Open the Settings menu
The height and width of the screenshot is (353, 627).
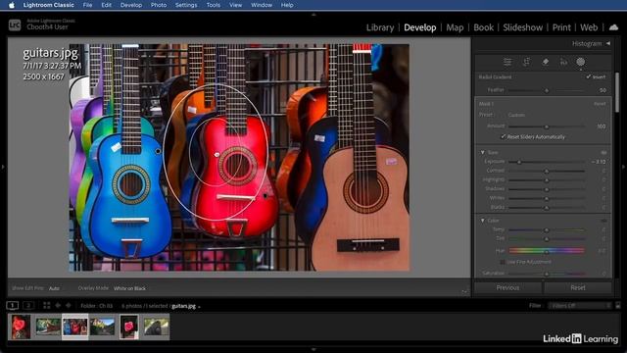coord(186,5)
